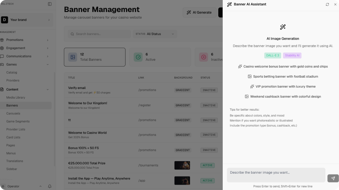Expand the Operator account menu chevron
This screenshot has width=339, height=190.
click(40, 186)
